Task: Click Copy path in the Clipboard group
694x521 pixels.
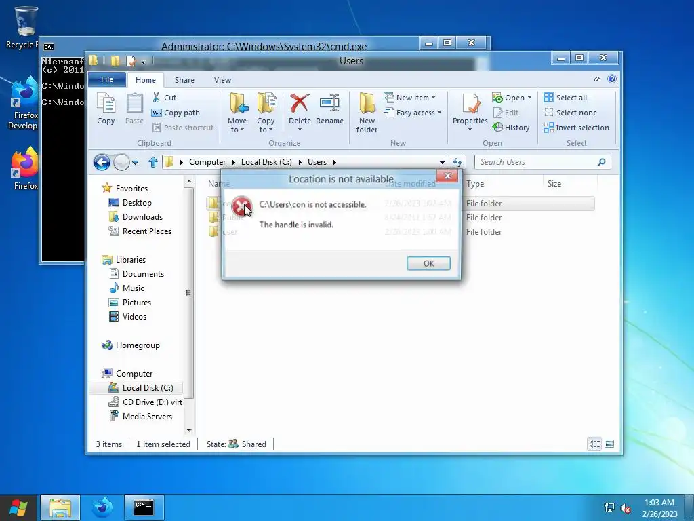Action: [176, 113]
